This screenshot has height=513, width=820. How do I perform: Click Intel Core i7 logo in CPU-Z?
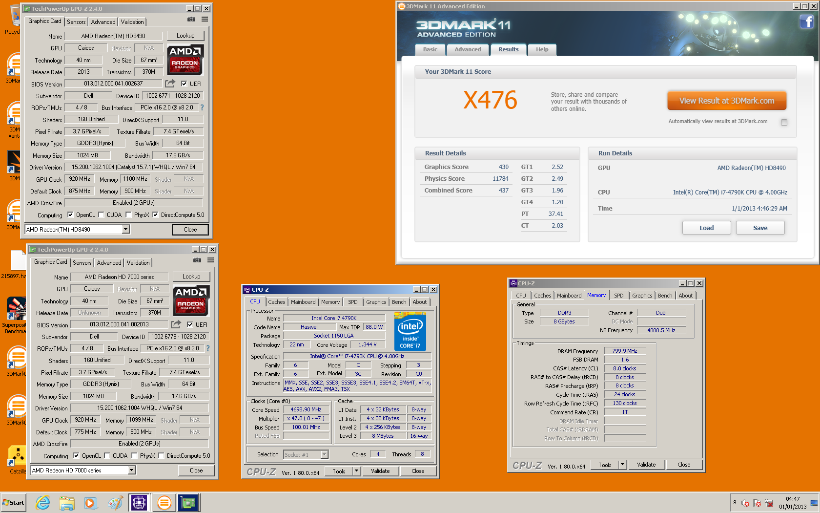click(410, 331)
